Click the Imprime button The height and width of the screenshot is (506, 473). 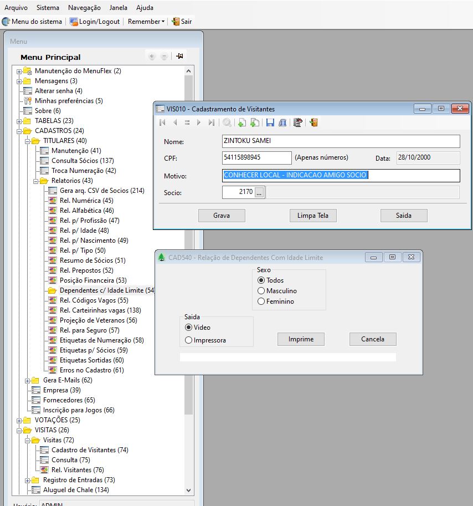[301, 339]
